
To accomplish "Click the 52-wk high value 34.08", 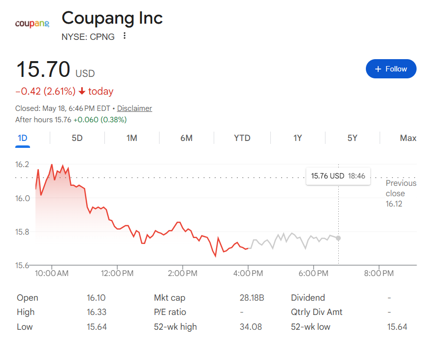I will point(251,327).
